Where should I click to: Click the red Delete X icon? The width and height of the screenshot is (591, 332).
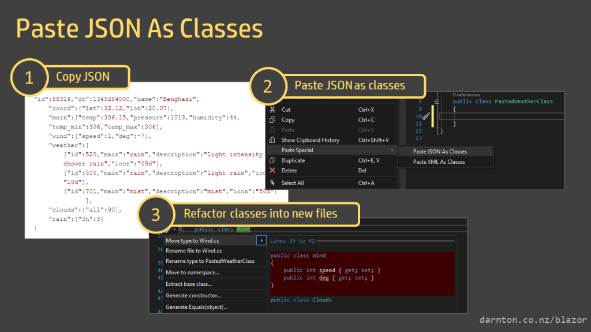[x=272, y=171]
